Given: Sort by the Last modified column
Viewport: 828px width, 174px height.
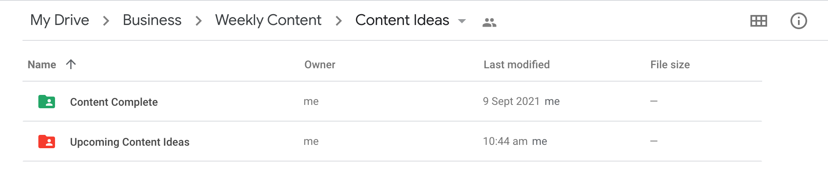Looking at the screenshot, I should 516,65.
